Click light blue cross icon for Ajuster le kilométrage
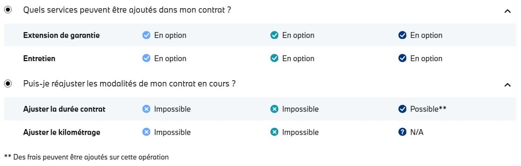The image size is (521, 166). click(x=146, y=132)
